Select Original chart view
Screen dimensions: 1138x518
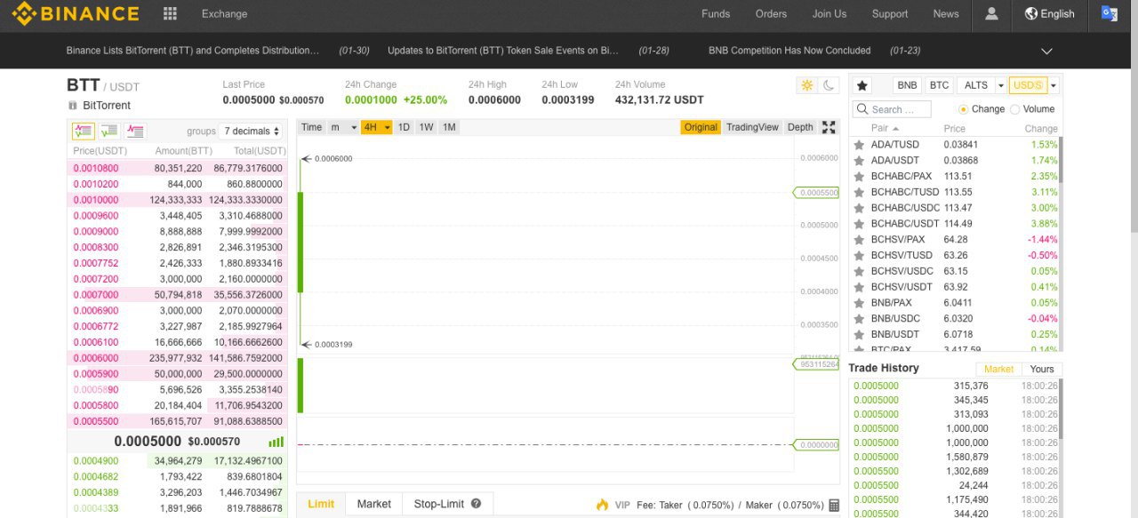[x=701, y=127]
